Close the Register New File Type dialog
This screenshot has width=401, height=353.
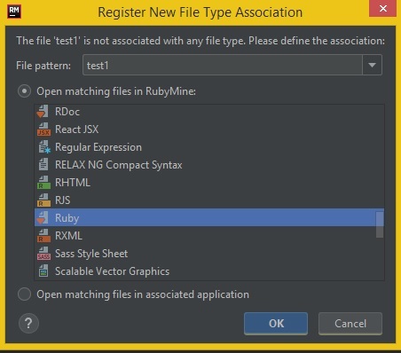click(382, 8)
